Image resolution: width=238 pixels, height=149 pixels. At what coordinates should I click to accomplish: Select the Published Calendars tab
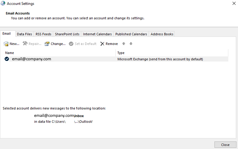131,34
